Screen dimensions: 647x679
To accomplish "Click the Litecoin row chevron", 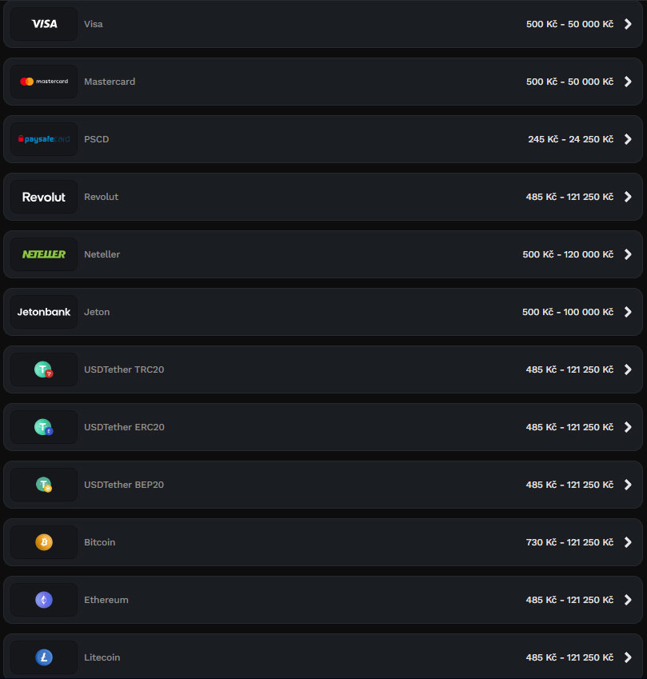I will click(628, 657).
